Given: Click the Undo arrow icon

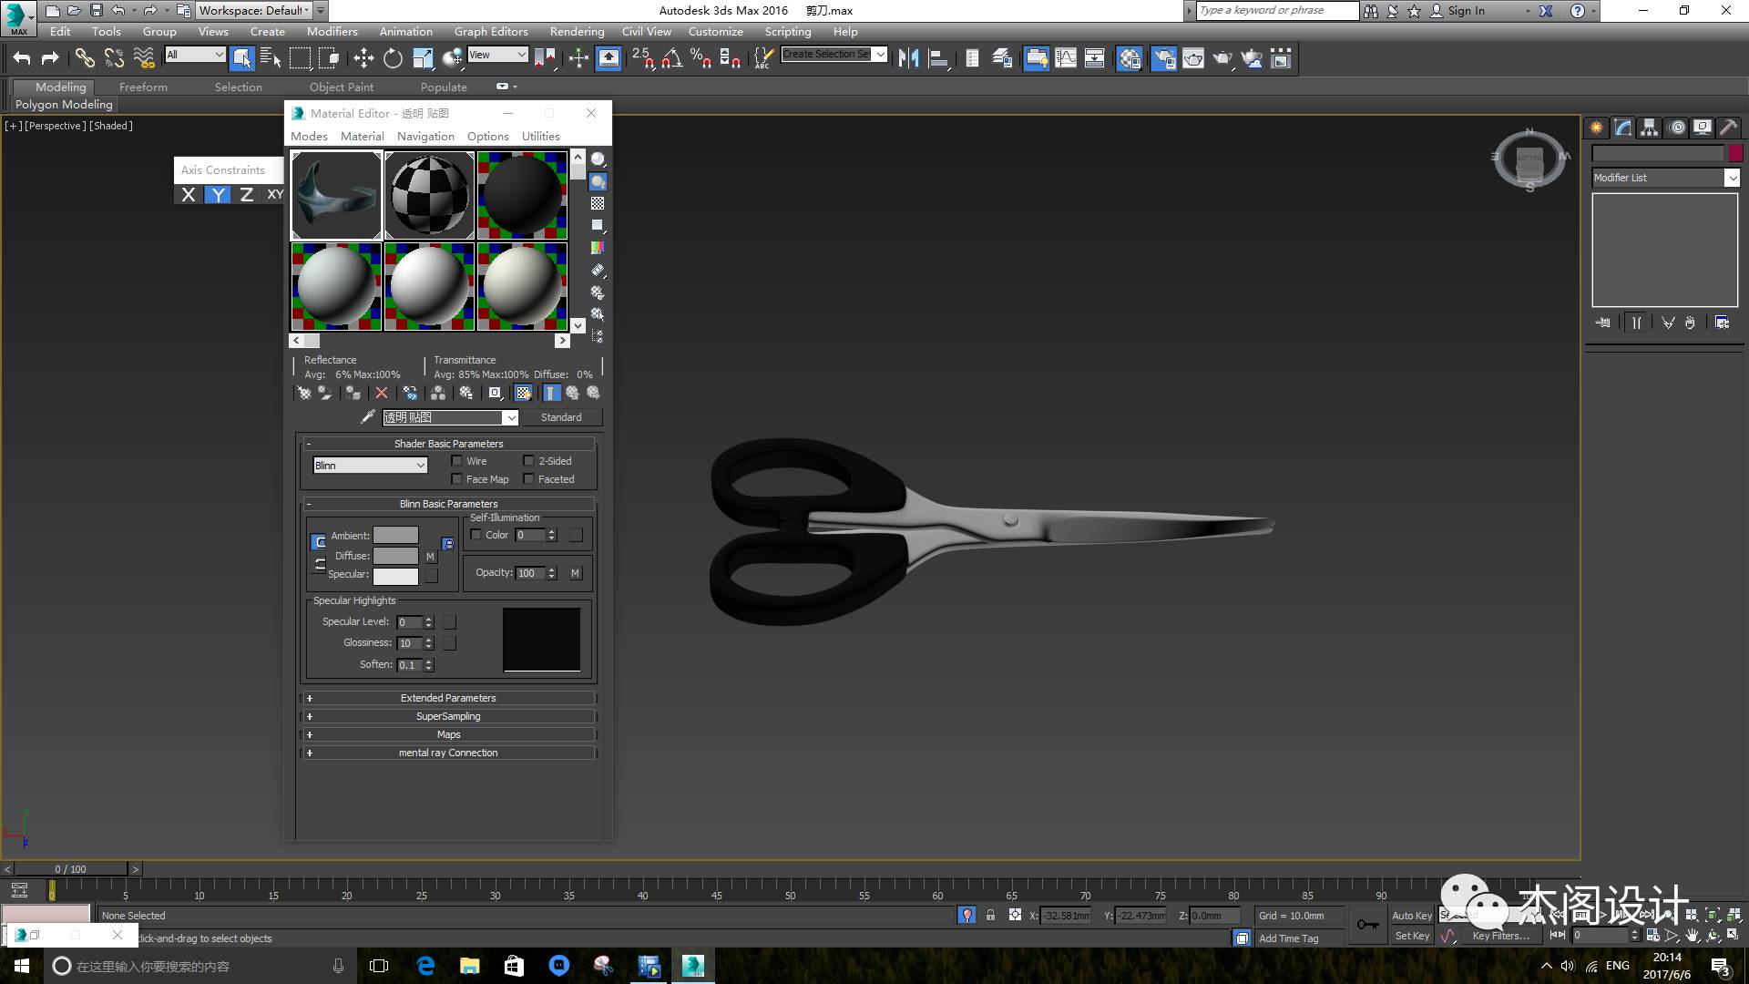Looking at the screenshot, I should pyautogui.click(x=22, y=59).
